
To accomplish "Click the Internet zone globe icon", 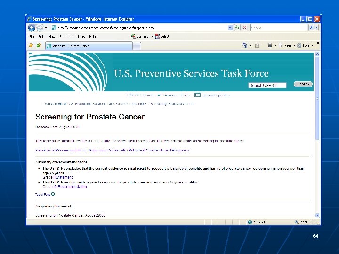I will 250,222.
